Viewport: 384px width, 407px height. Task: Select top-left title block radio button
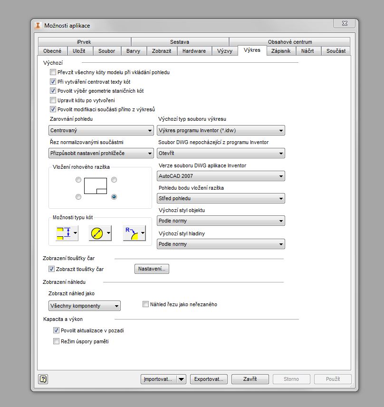click(78, 180)
